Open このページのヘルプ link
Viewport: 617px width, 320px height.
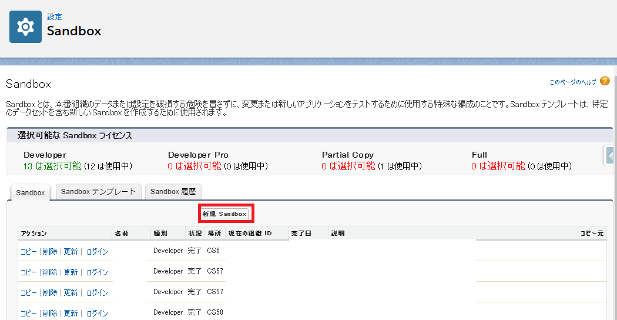573,82
